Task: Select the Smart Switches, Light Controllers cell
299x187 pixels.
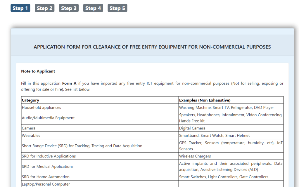Action: pos(224,177)
